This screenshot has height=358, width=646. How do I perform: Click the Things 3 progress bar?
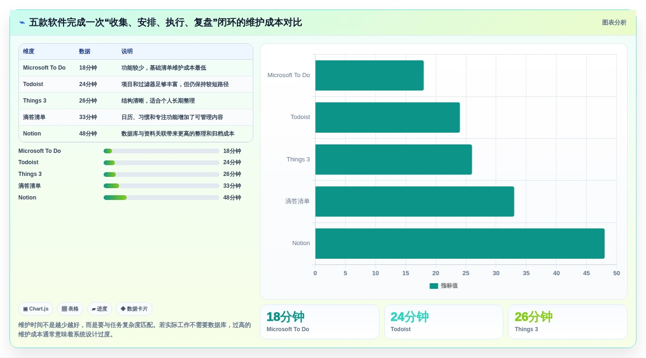(x=161, y=175)
